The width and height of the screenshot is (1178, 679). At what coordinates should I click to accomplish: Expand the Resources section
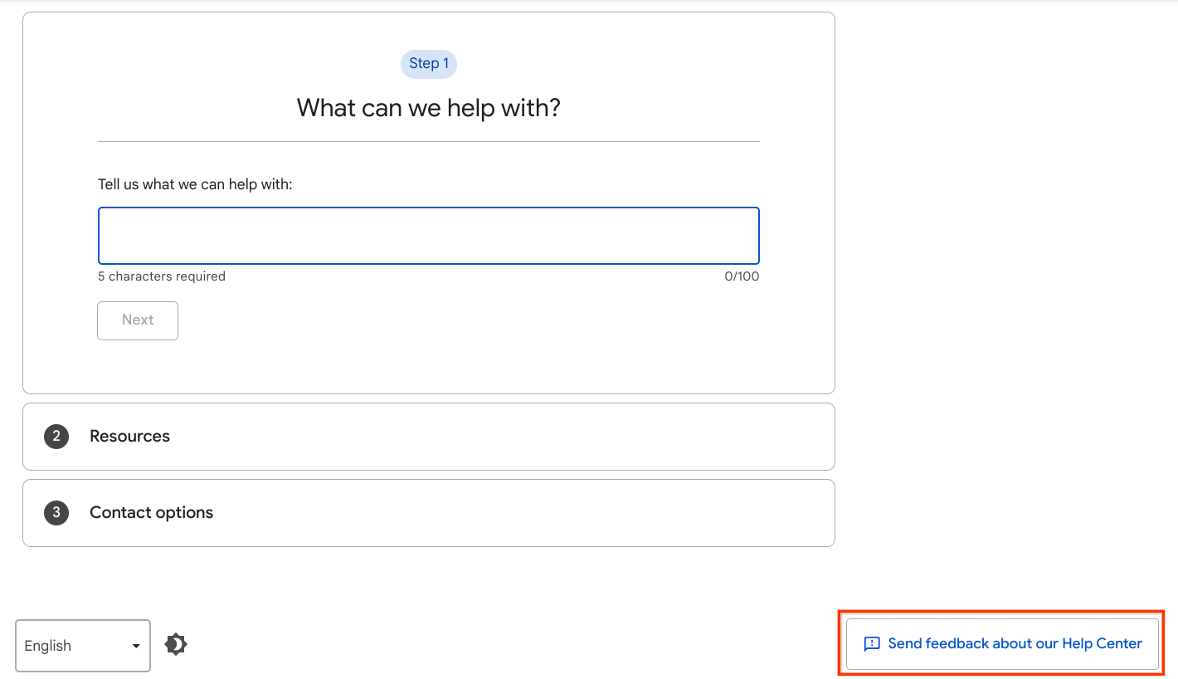428,436
